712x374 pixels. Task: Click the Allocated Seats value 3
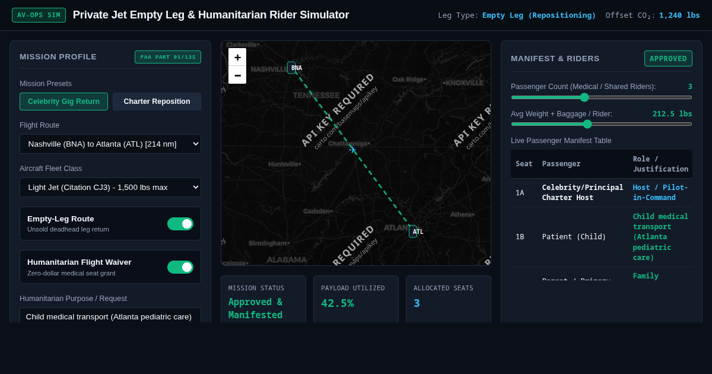pyautogui.click(x=417, y=303)
